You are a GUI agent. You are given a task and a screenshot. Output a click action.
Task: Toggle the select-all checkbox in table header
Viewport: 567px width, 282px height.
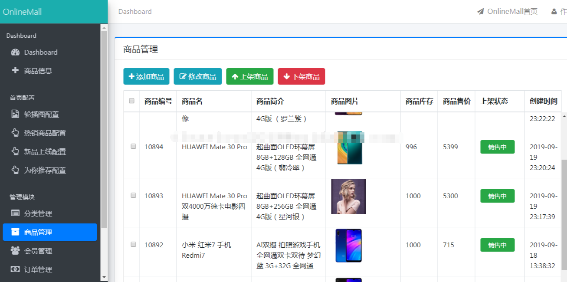131,101
